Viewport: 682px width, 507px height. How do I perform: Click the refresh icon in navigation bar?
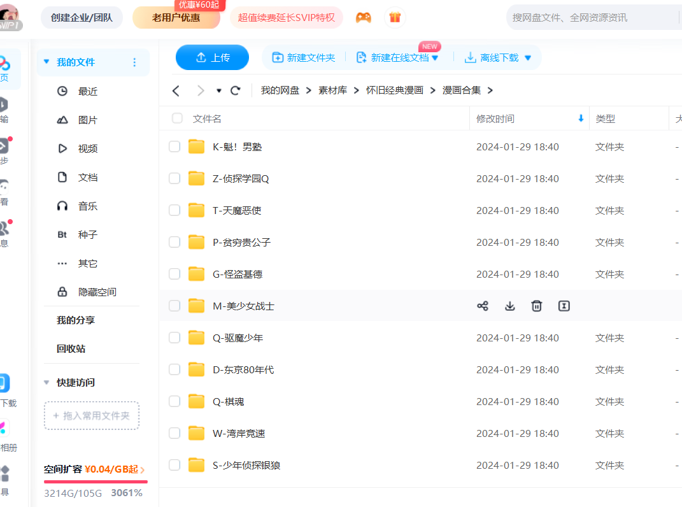pos(236,90)
